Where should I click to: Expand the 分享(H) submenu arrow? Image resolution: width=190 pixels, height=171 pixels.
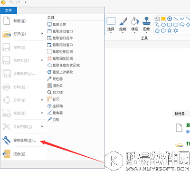coord(42,100)
